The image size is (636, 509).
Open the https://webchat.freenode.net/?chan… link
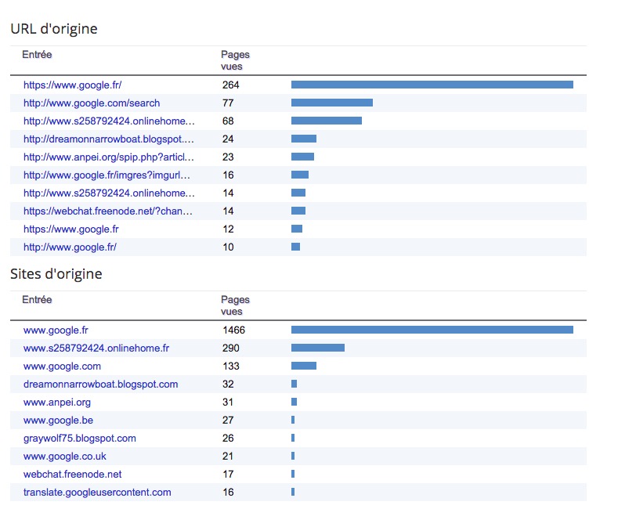(x=108, y=211)
